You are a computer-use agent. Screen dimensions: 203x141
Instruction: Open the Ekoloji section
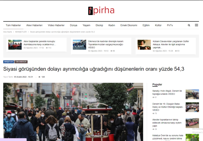(x=99, y=25)
